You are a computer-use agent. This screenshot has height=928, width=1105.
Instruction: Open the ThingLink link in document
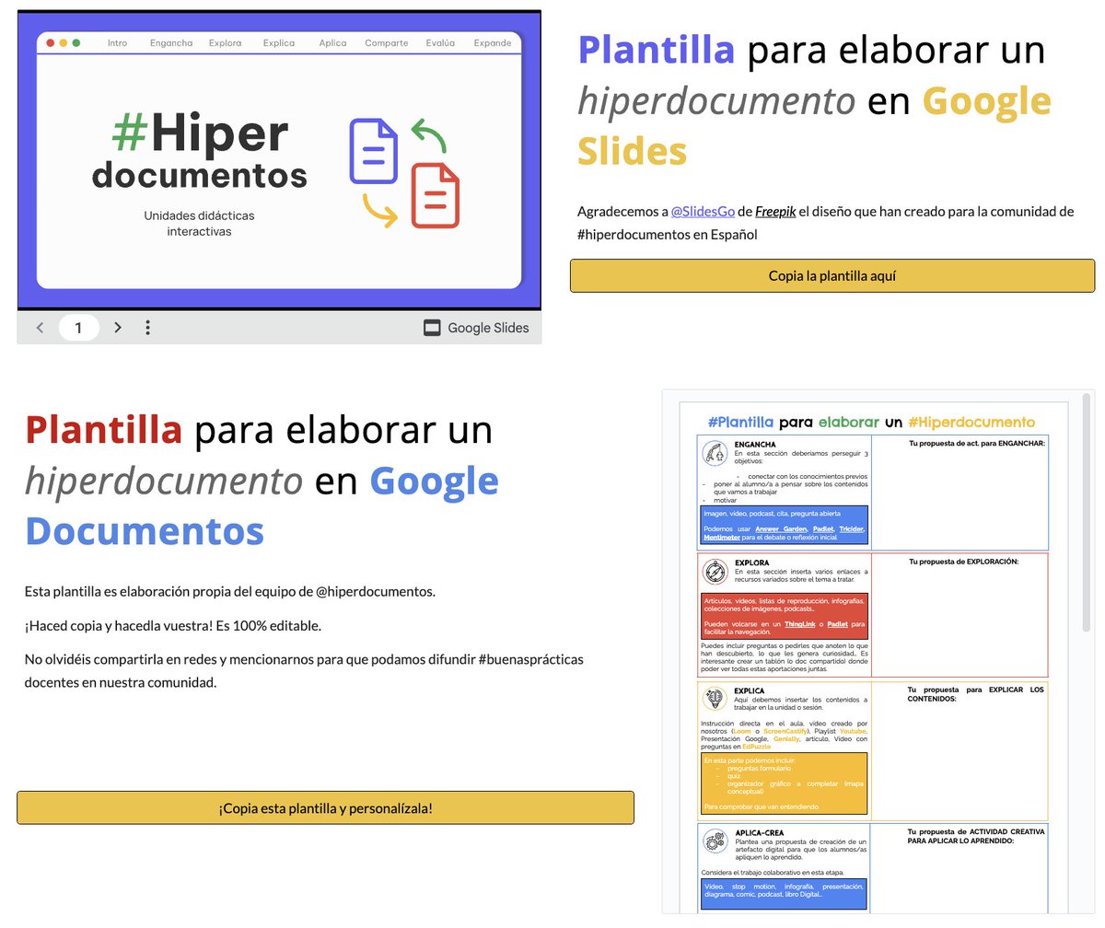point(800,623)
